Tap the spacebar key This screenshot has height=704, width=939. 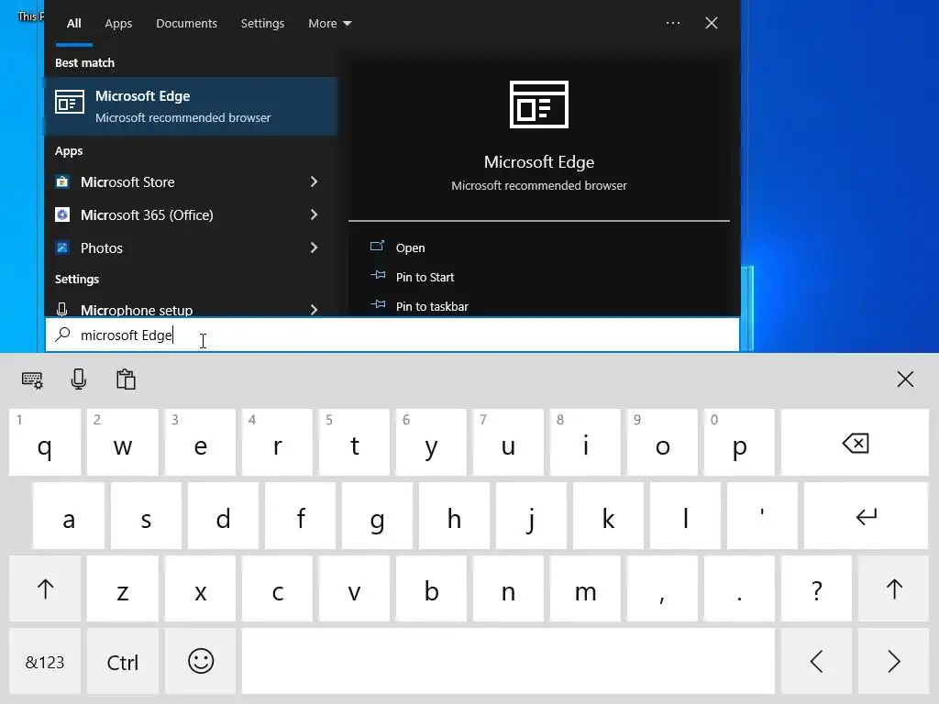[x=508, y=662]
